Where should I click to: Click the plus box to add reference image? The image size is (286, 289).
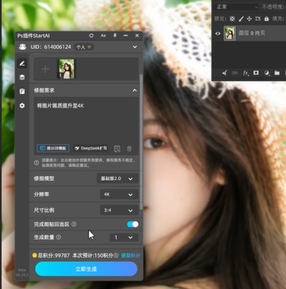pyautogui.click(x=45, y=69)
